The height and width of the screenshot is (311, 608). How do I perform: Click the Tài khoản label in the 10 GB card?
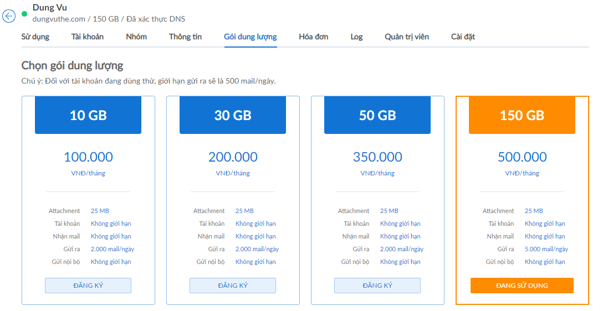[67, 224]
